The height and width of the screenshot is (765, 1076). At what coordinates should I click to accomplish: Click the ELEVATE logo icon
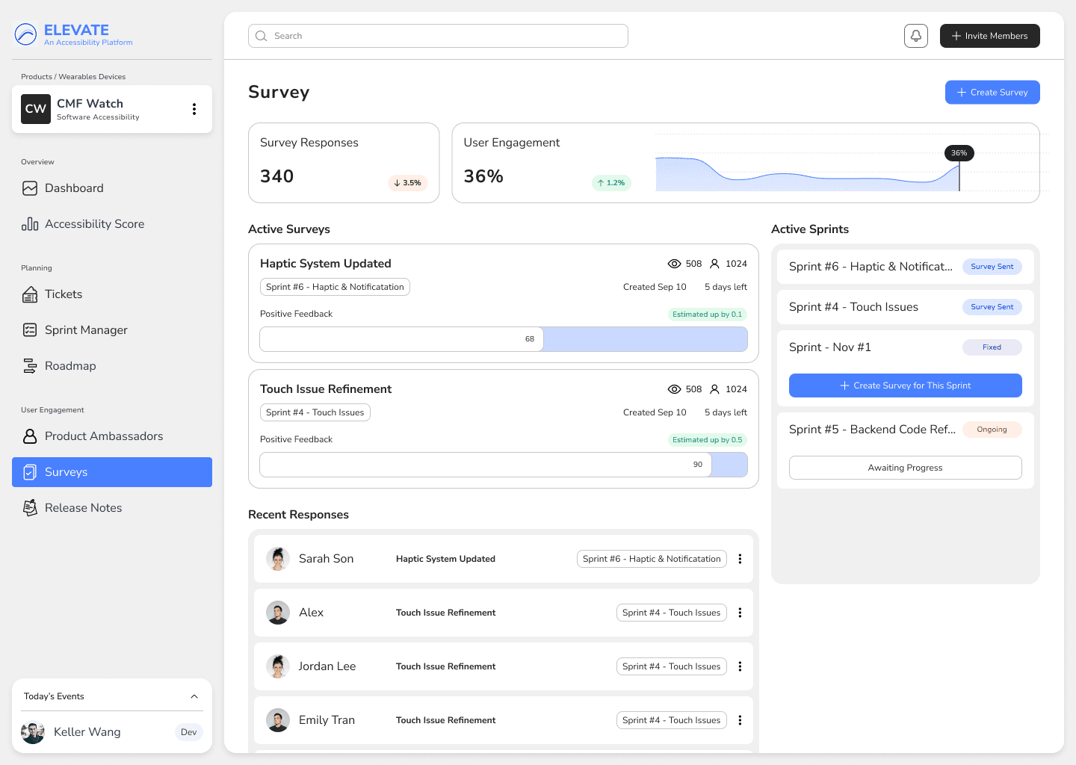[x=25, y=34]
